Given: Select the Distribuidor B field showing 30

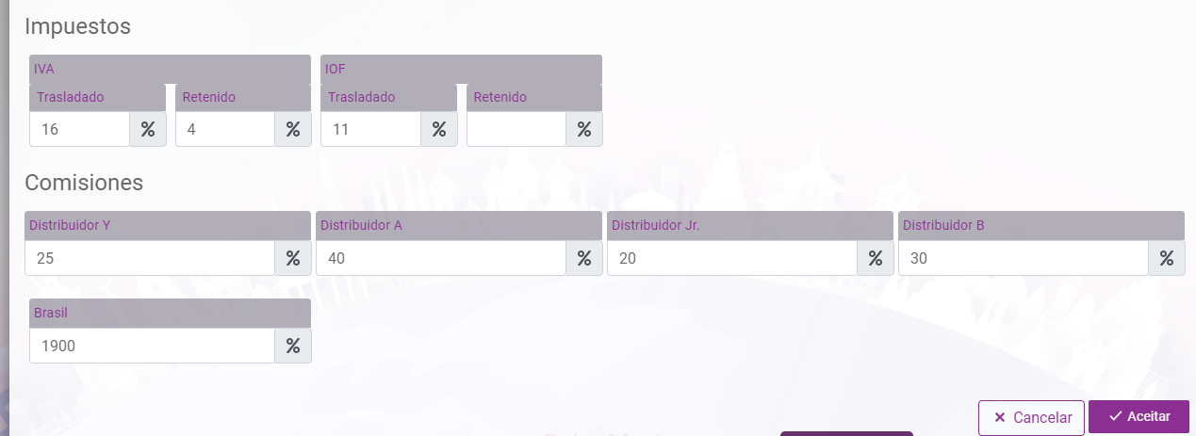Looking at the screenshot, I should click(x=1024, y=258).
